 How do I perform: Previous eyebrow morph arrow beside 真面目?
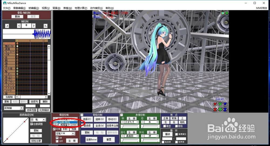point(123,136)
